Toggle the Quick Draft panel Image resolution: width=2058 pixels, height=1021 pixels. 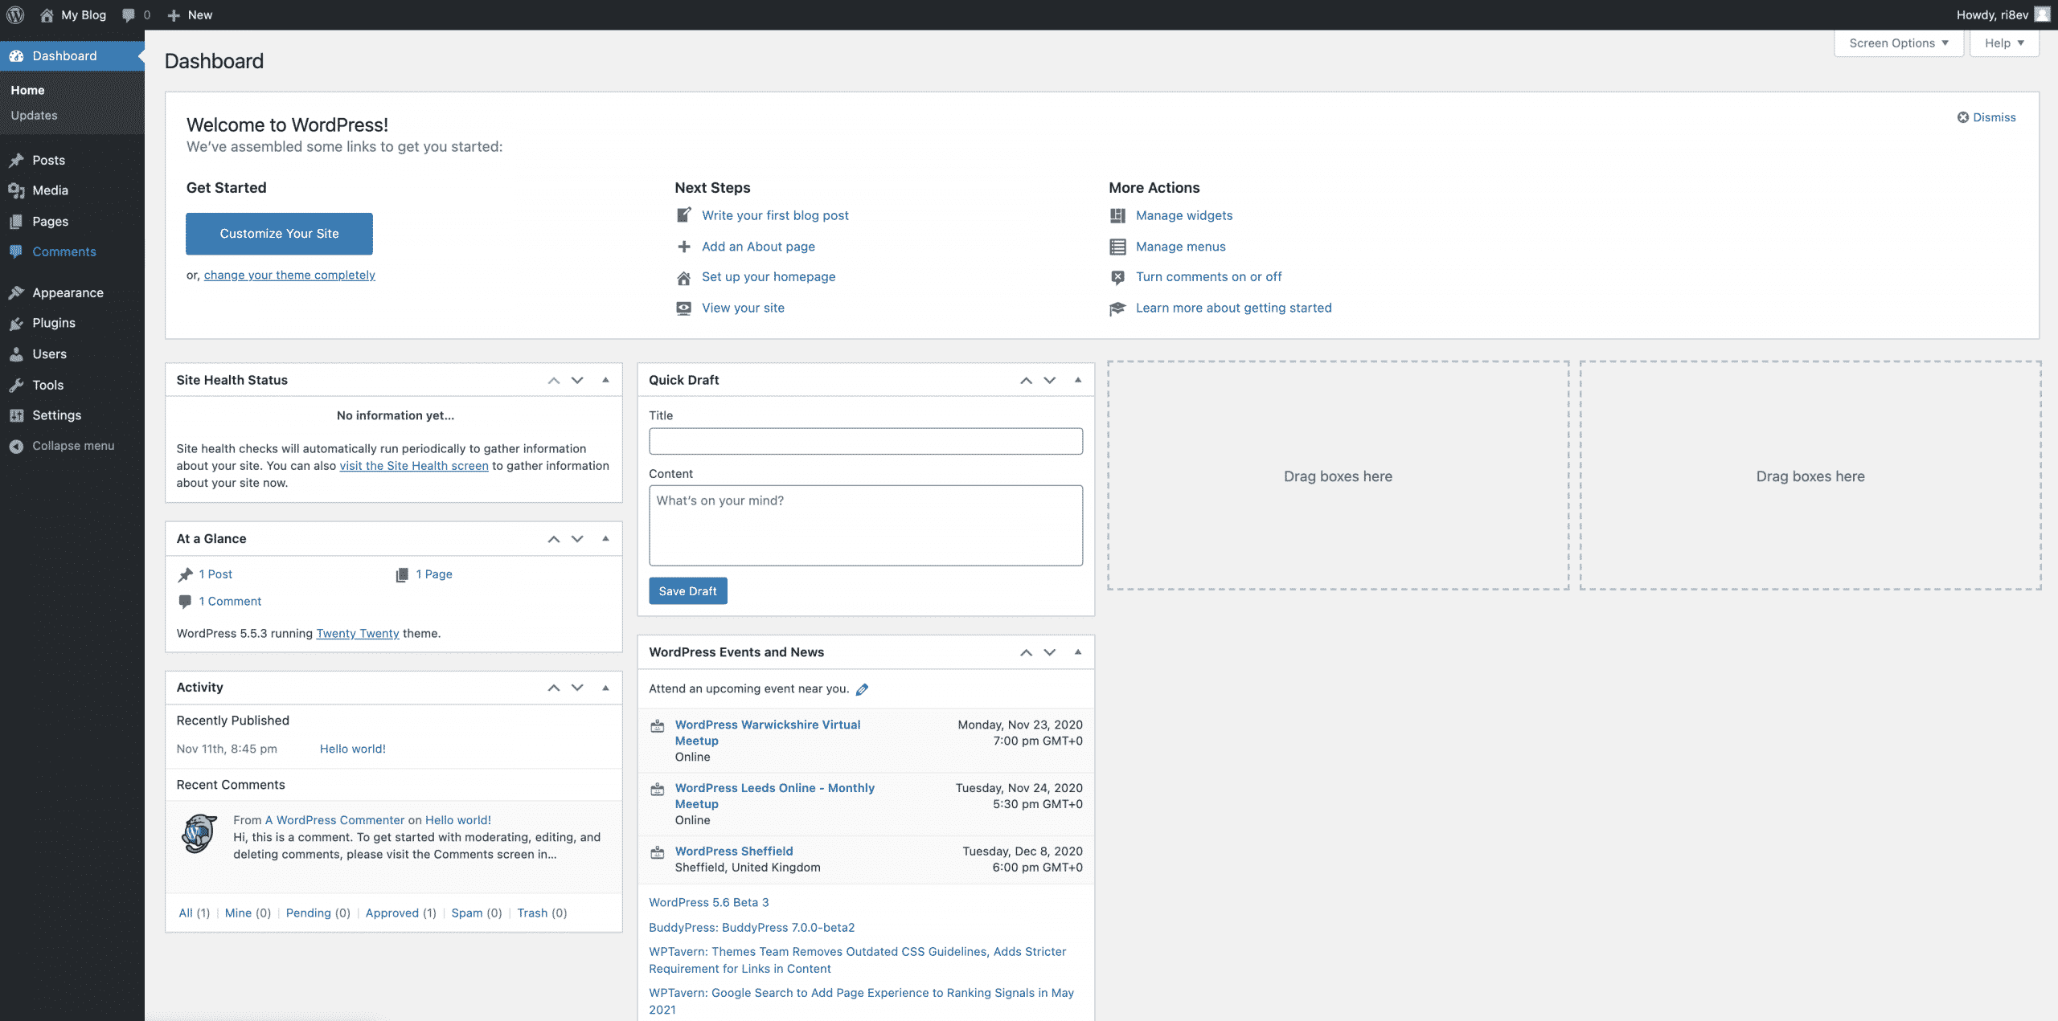pyautogui.click(x=1078, y=380)
